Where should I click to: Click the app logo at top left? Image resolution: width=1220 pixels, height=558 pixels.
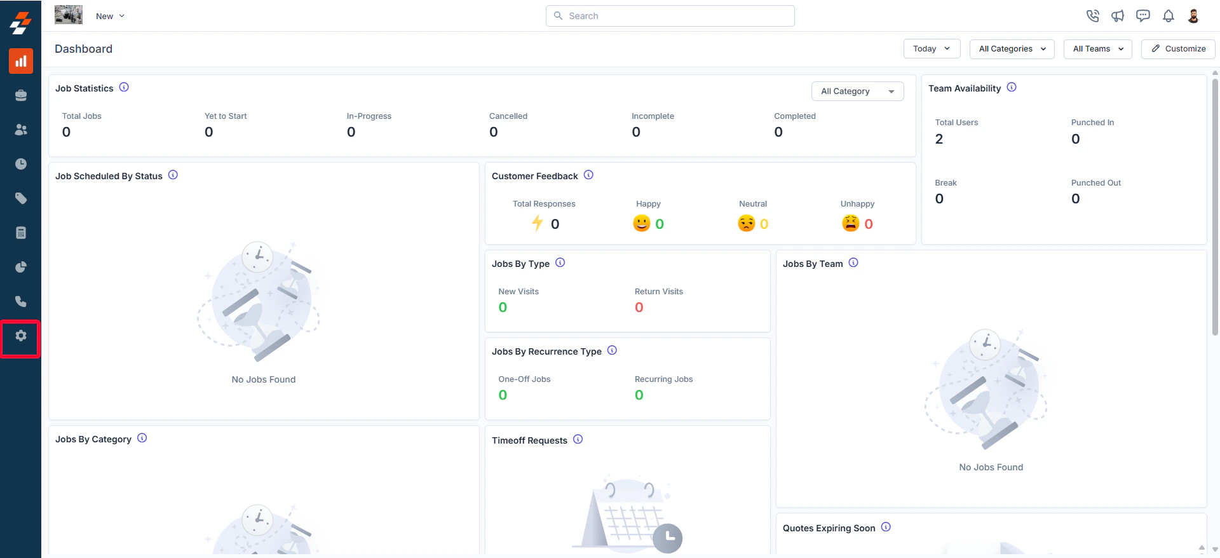coord(20,23)
